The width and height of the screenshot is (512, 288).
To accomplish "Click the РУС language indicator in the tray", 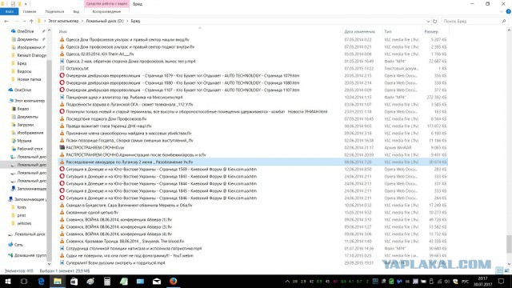I will pyautogui.click(x=466, y=281).
